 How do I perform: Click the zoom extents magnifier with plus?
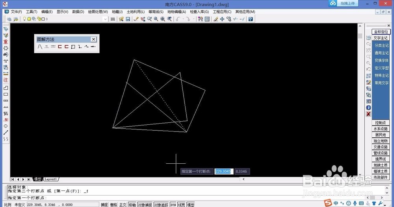163,19
